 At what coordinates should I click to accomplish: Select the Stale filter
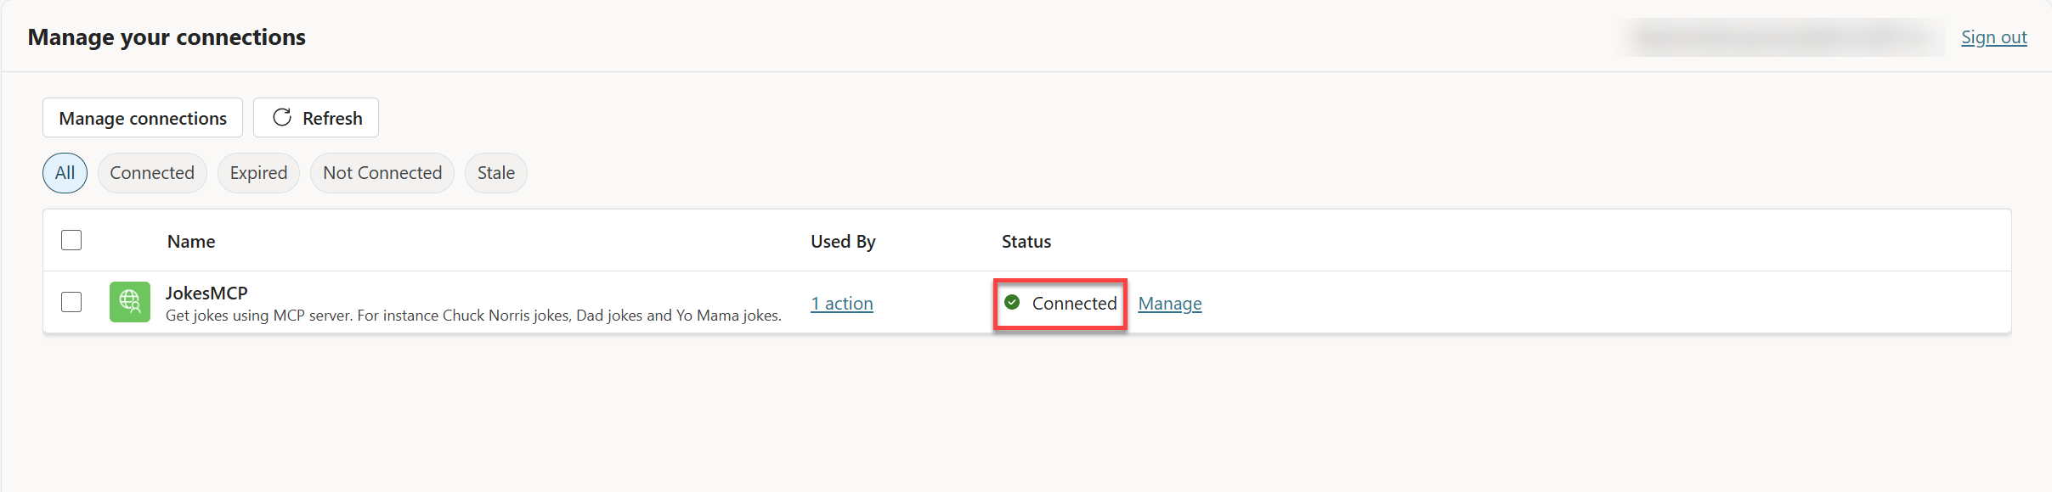click(495, 172)
